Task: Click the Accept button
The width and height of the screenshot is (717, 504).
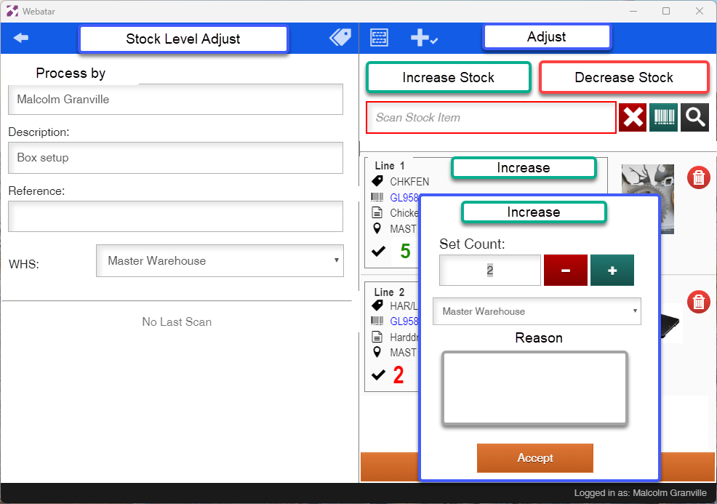Action: [x=535, y=457]
